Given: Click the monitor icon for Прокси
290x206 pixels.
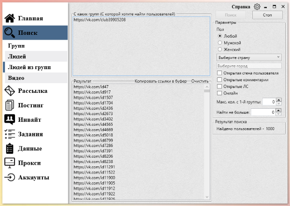Looking at the screenshot, I should [10, 163].
